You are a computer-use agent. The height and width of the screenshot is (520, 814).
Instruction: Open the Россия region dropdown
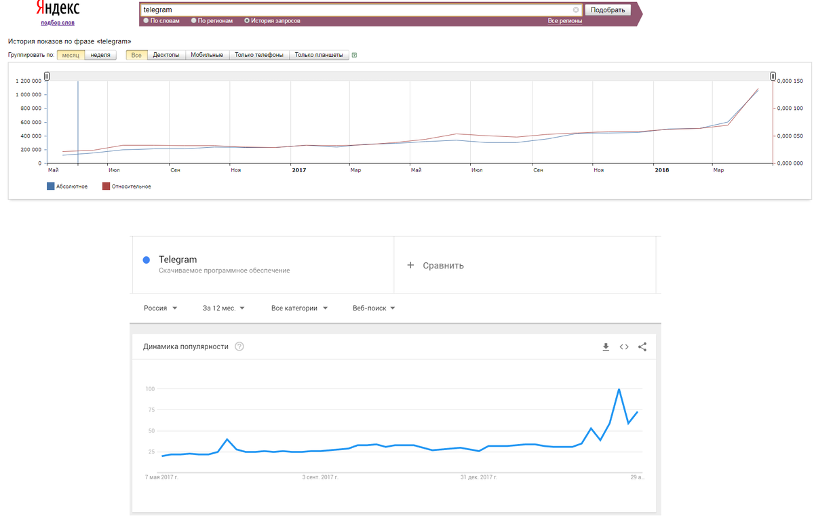tap(161, 308)
